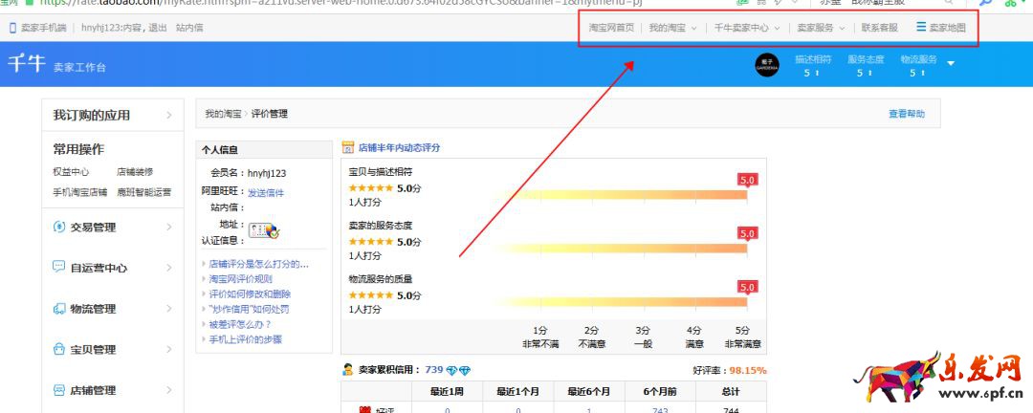The height and width of the screenshot is (413, 1033).
Task: Select 店铺管理 in sidebar
Action: [93, 391]
